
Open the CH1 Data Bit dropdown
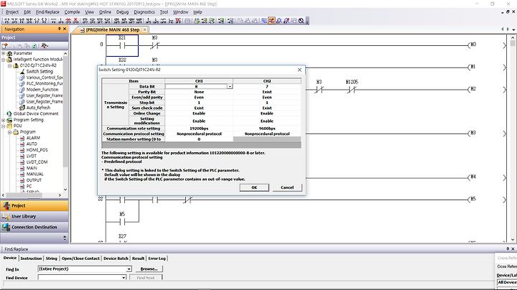[x=230, y=86]
